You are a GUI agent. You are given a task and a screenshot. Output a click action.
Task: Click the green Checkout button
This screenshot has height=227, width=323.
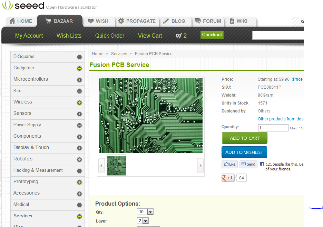[x=212, y=34]
